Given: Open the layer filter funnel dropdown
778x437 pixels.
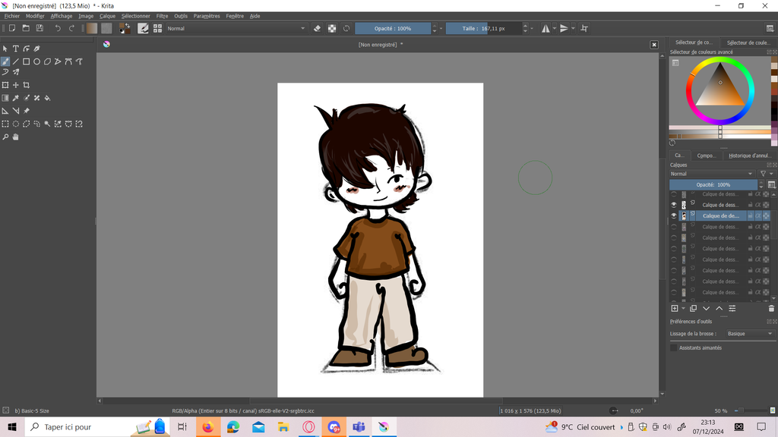Looking at the screenshot, I should tap(766, 174).
